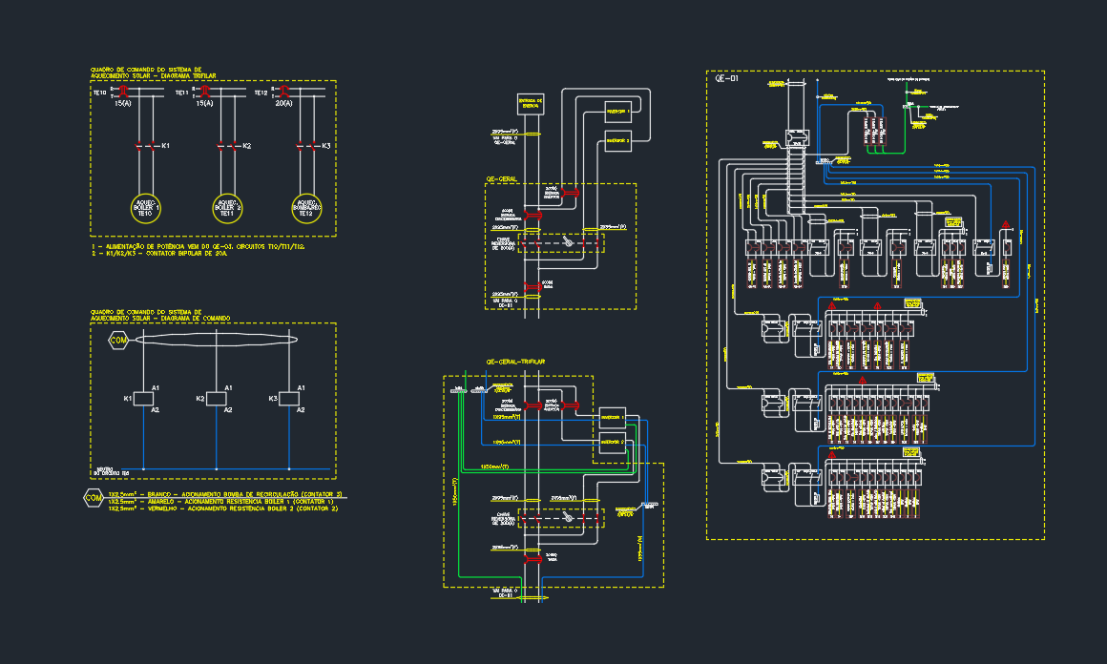This screenshot has width=1107, height=664.
Task: Click the Inversor 1 box in the upper QE-GERAL diagram
Action: click(619, 111)
